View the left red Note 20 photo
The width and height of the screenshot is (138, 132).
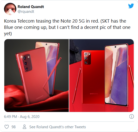pos(36,76)
